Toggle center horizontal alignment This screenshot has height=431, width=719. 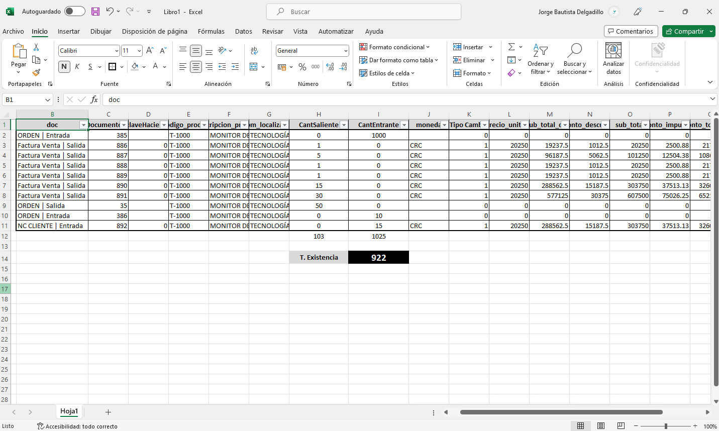click(x=196, y=66)
